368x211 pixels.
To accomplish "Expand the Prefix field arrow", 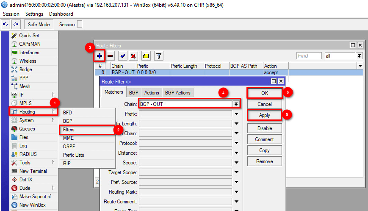I will click(x=236, y=114).
